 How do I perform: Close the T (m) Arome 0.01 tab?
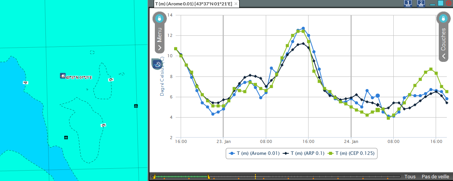click(236, 3)
